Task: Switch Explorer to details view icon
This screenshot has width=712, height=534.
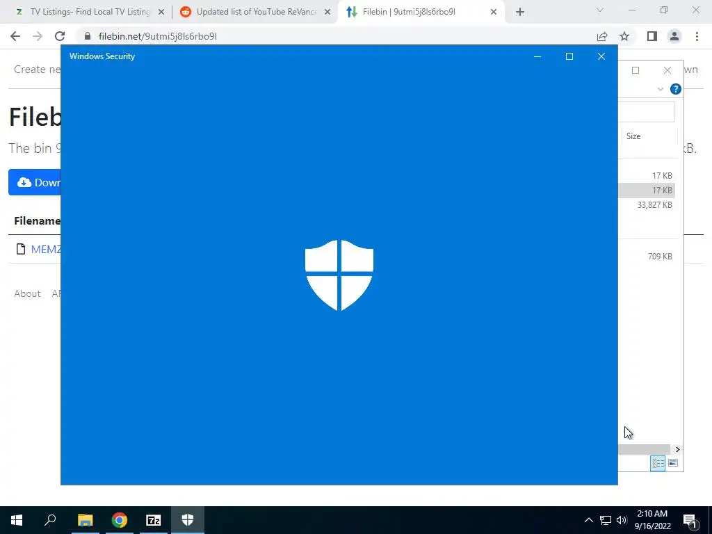Action: (x=658, y=463)
